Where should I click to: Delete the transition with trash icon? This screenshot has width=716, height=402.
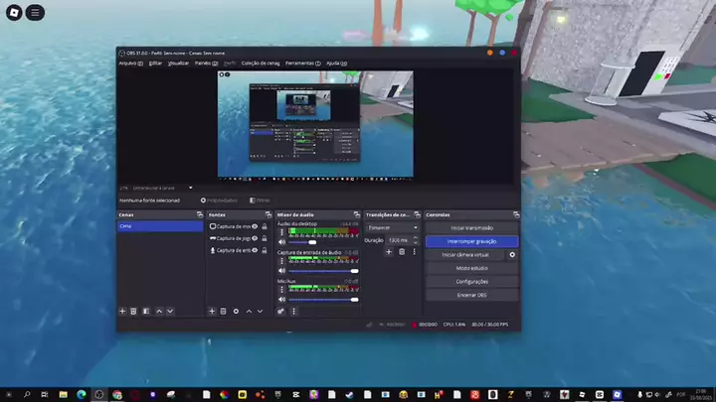402,252
